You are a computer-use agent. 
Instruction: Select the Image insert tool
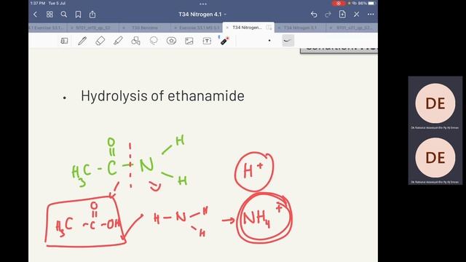(x=189, y=41)
